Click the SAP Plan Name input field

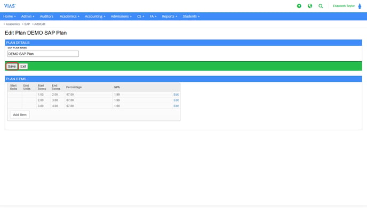pyautogui.click(x=43, y=54)
